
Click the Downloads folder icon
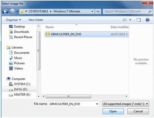(11, 32)
